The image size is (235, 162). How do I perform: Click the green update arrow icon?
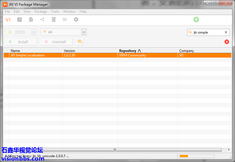click(x=196, y=19)
